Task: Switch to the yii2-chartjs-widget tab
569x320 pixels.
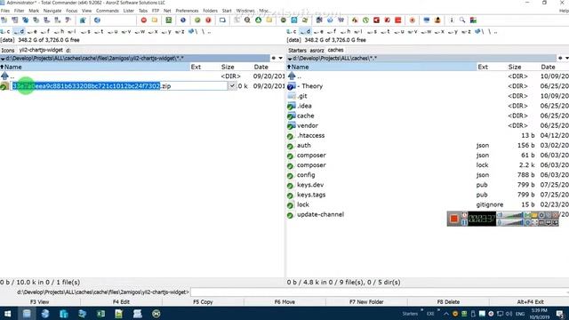Action: point(41,50)
